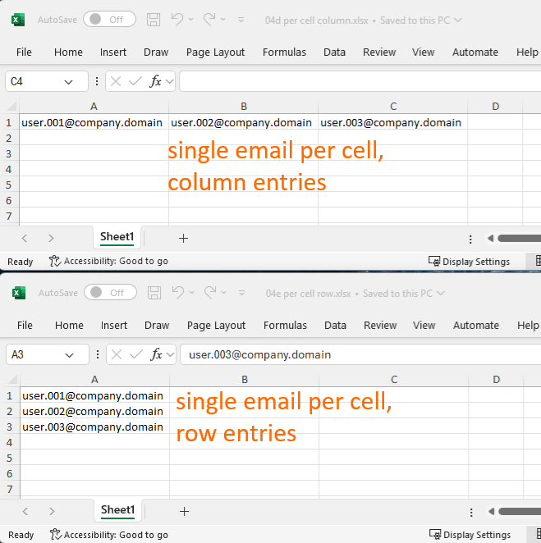The image size is (541, 543).
Task: Click the formula bar in the top window
Action: 360,81
